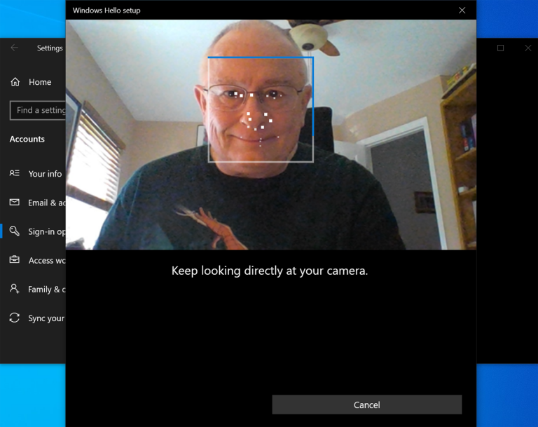This screenshot has height=427, width=538.
Task: Open Family & other users page
Action: click(47, 290)
